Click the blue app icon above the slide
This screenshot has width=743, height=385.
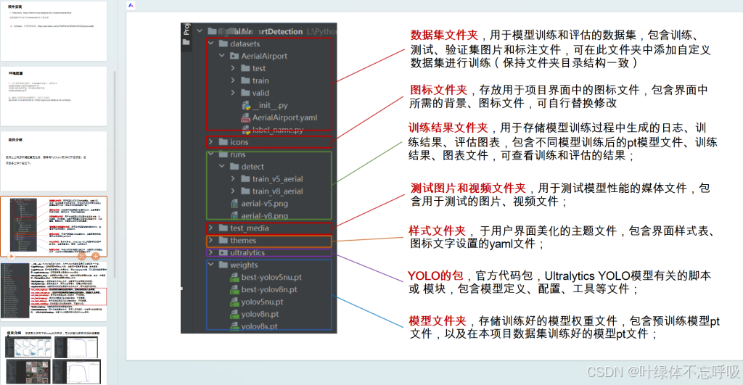coord(131,5)
